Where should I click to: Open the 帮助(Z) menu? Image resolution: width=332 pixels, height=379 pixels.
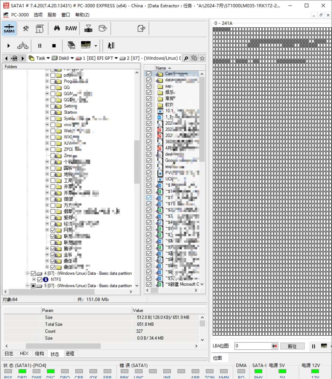pyautogui.click(x=82, y=15)
